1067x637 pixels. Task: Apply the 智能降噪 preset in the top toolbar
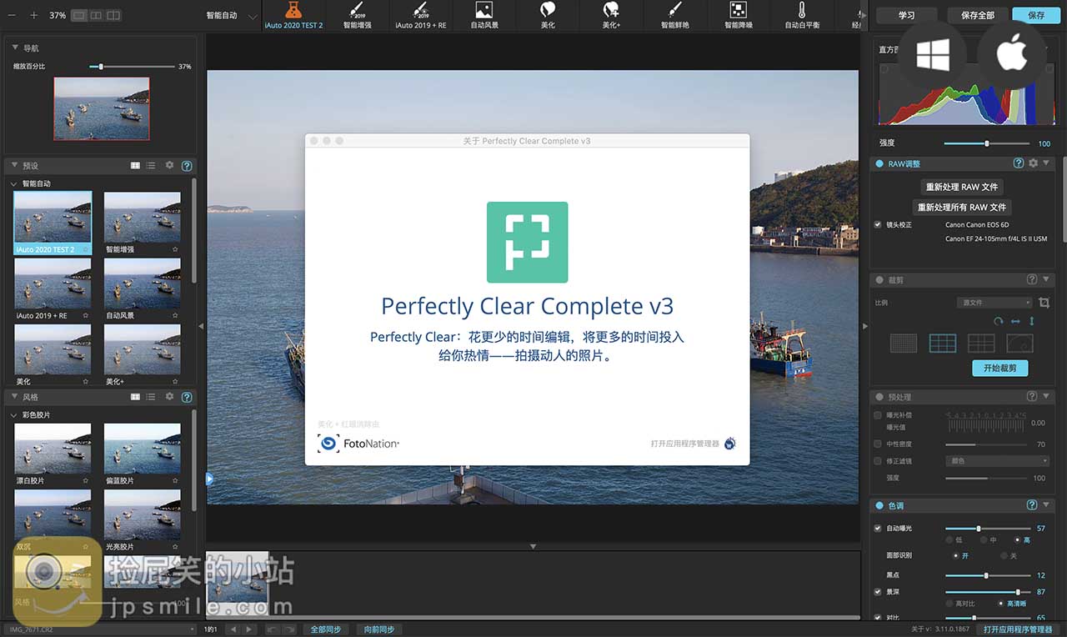pyautogui.click(x=738, y=15)
